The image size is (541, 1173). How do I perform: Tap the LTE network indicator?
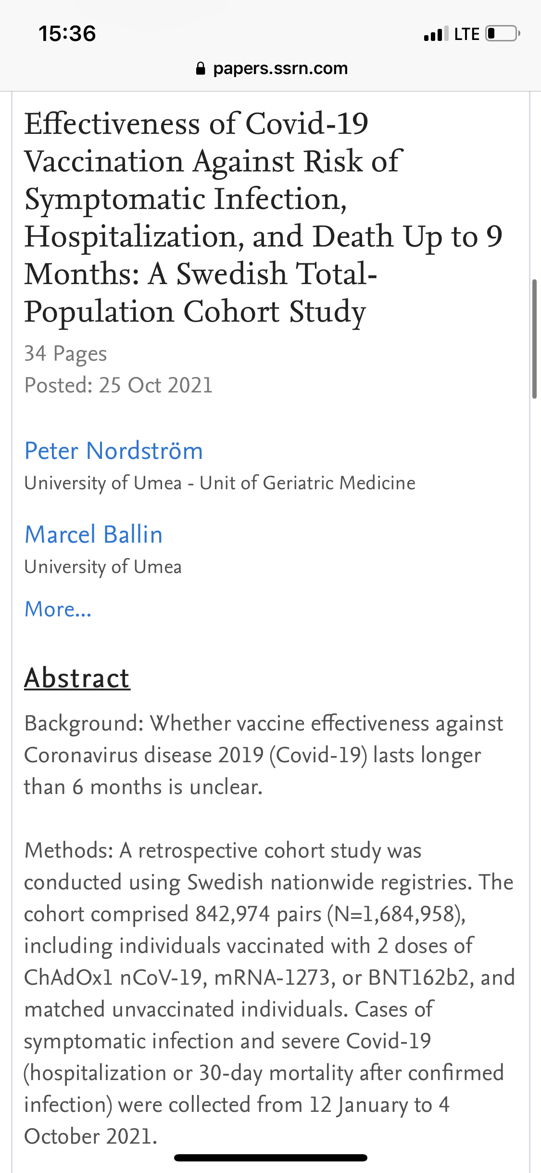[x=466, y=34]
